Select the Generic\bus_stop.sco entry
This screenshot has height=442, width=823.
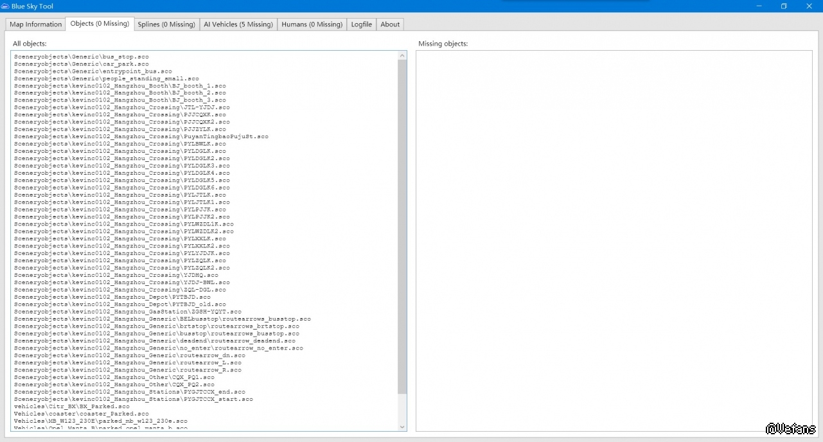(81, 57)
